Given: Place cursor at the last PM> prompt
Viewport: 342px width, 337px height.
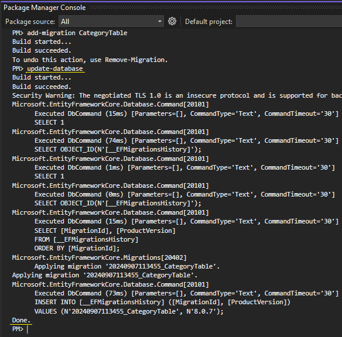Looking at the screenshot, I should pyautogui.click(x=28, y=329).
